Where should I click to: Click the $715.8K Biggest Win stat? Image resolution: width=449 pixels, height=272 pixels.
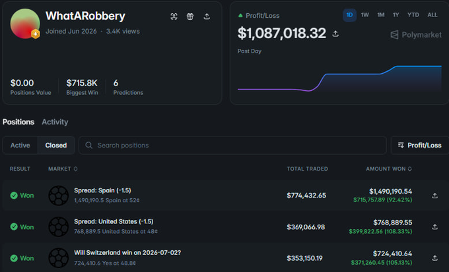click(82, 83)
